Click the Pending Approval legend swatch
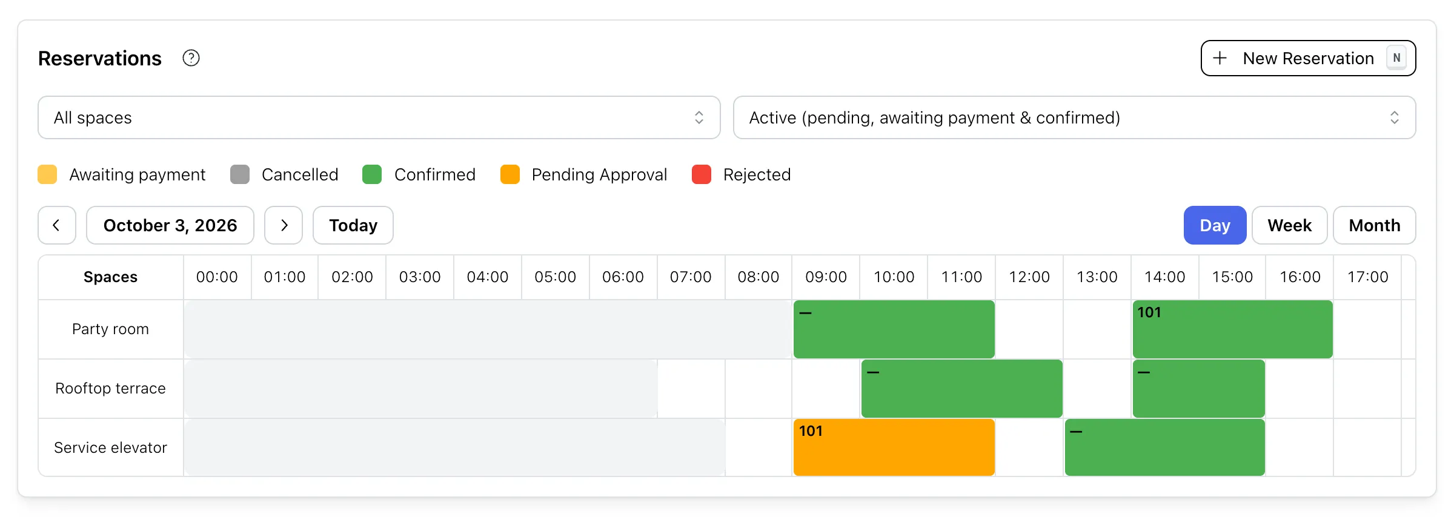 510,174
